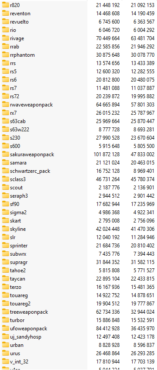The height and width of the screenshot is (370, 157).
Task: Click the uj_sandyhosp folder name
Action: pyautogui.click(x=26, y=337)
